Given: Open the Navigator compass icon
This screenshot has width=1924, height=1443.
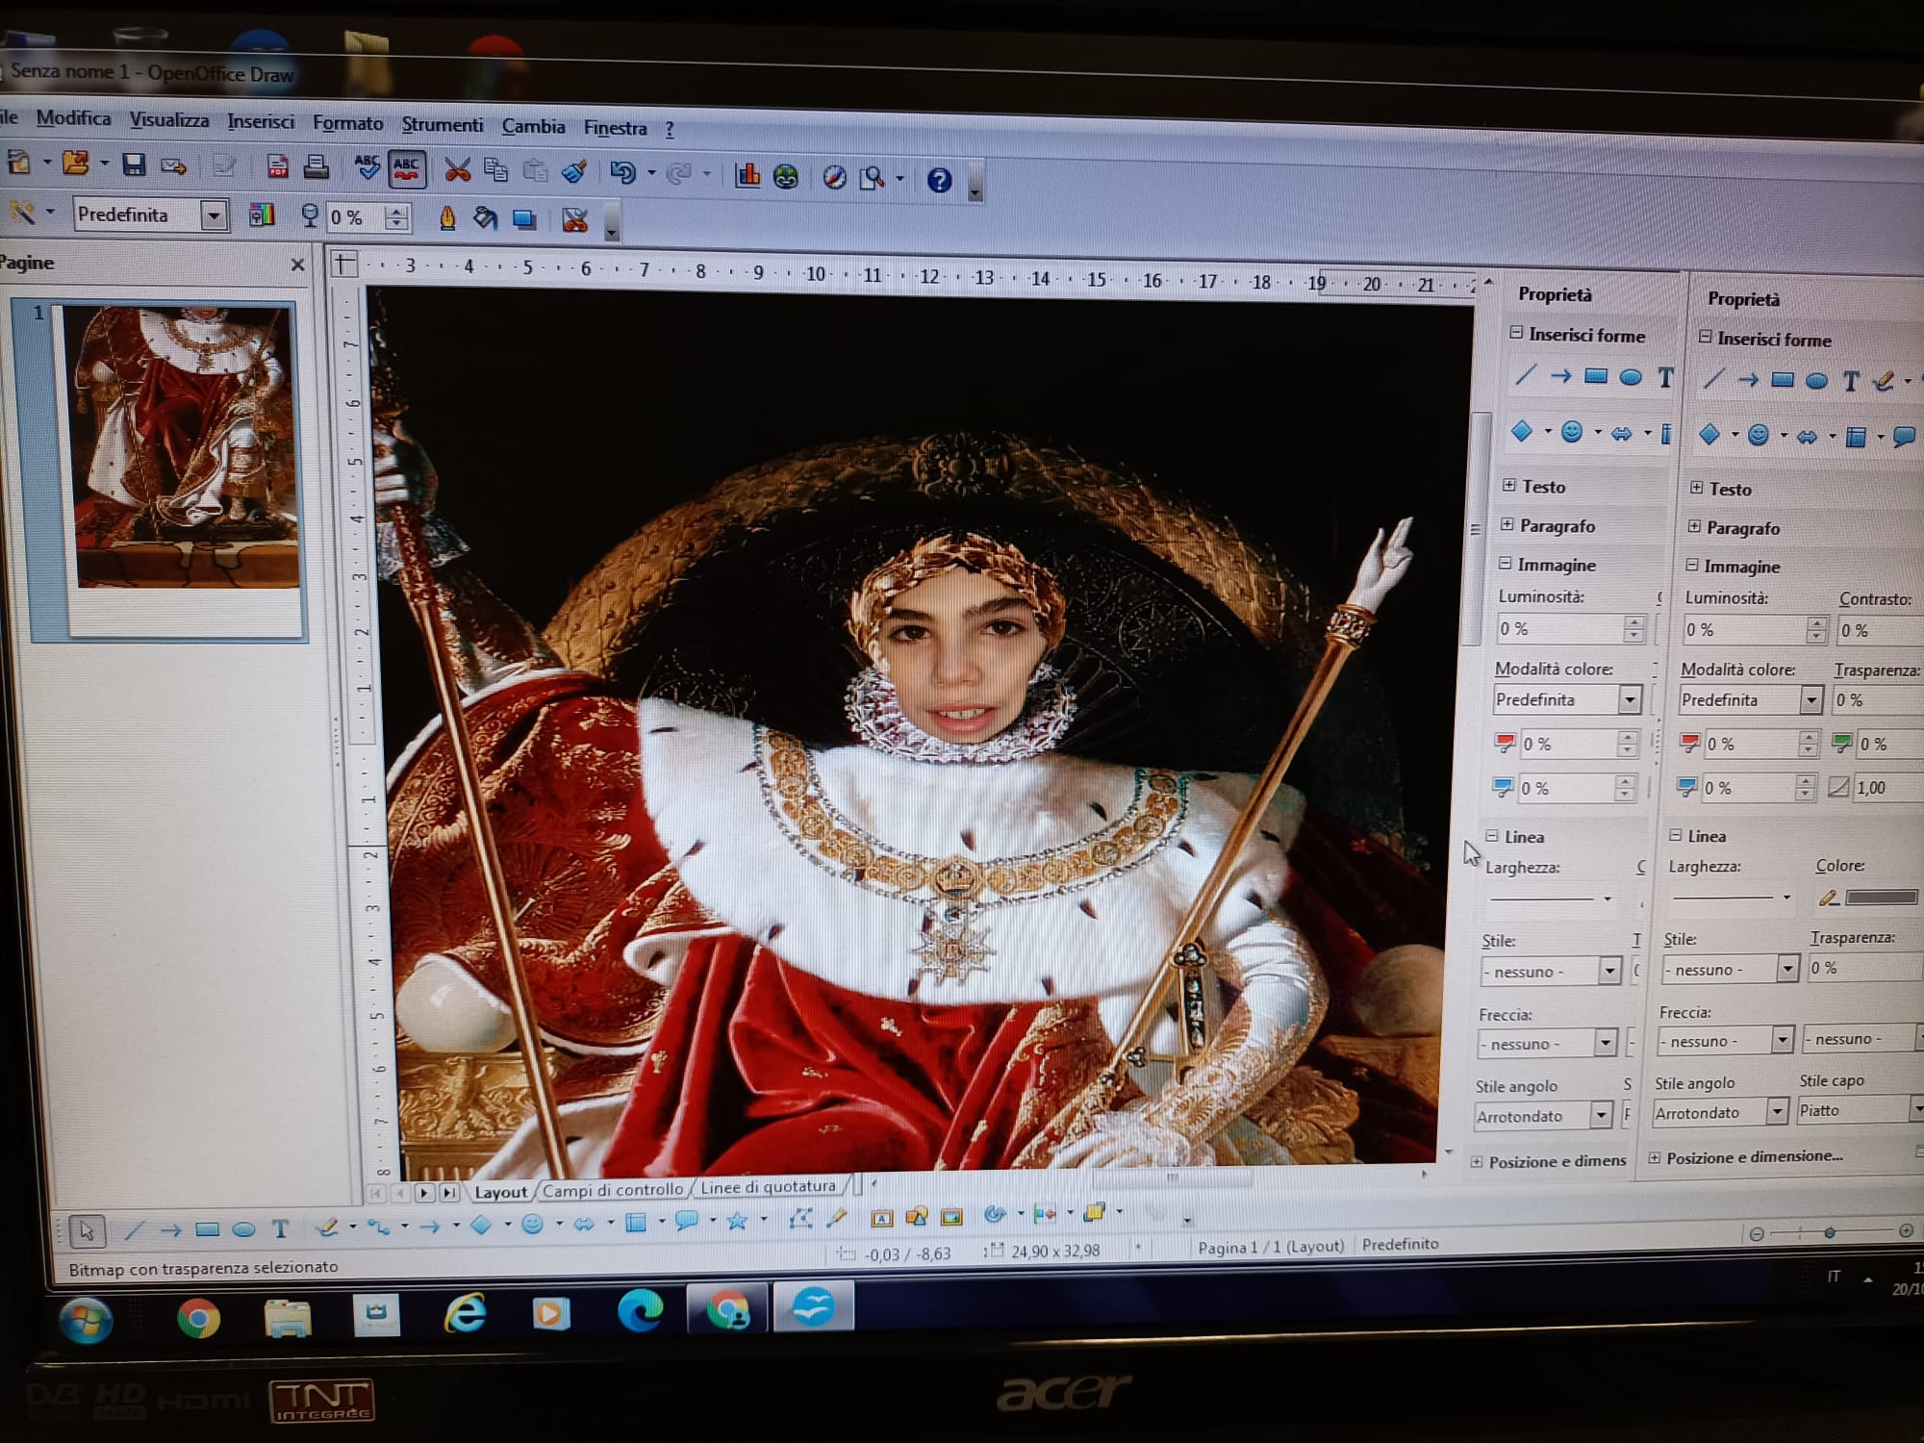Looking at the screenshot, I should point(834,177).
